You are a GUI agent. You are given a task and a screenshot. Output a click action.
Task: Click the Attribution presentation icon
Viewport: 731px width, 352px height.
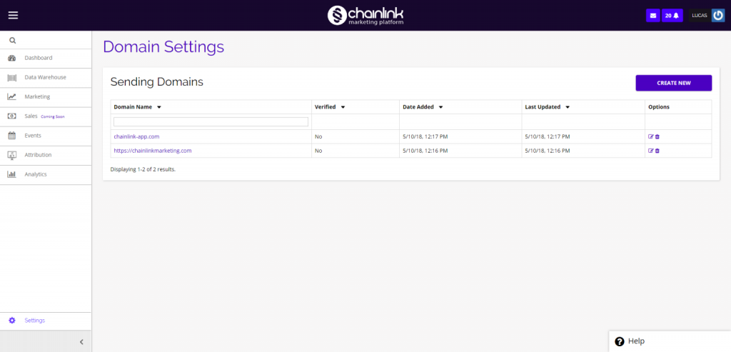point(12,155)
